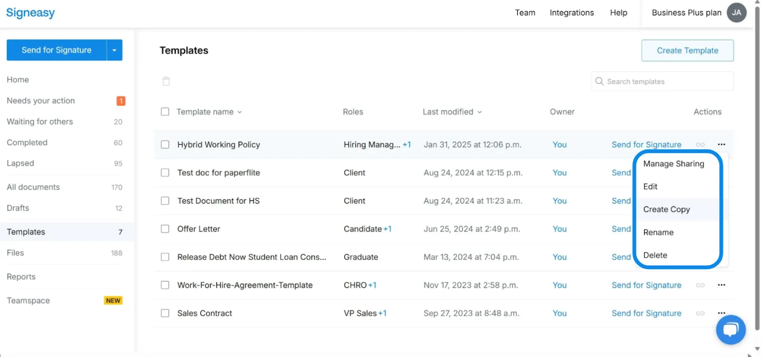Select Manage Sharing in the actions menu
The image size is (762, 357).
pyautogui.click(x=673, y=164)
